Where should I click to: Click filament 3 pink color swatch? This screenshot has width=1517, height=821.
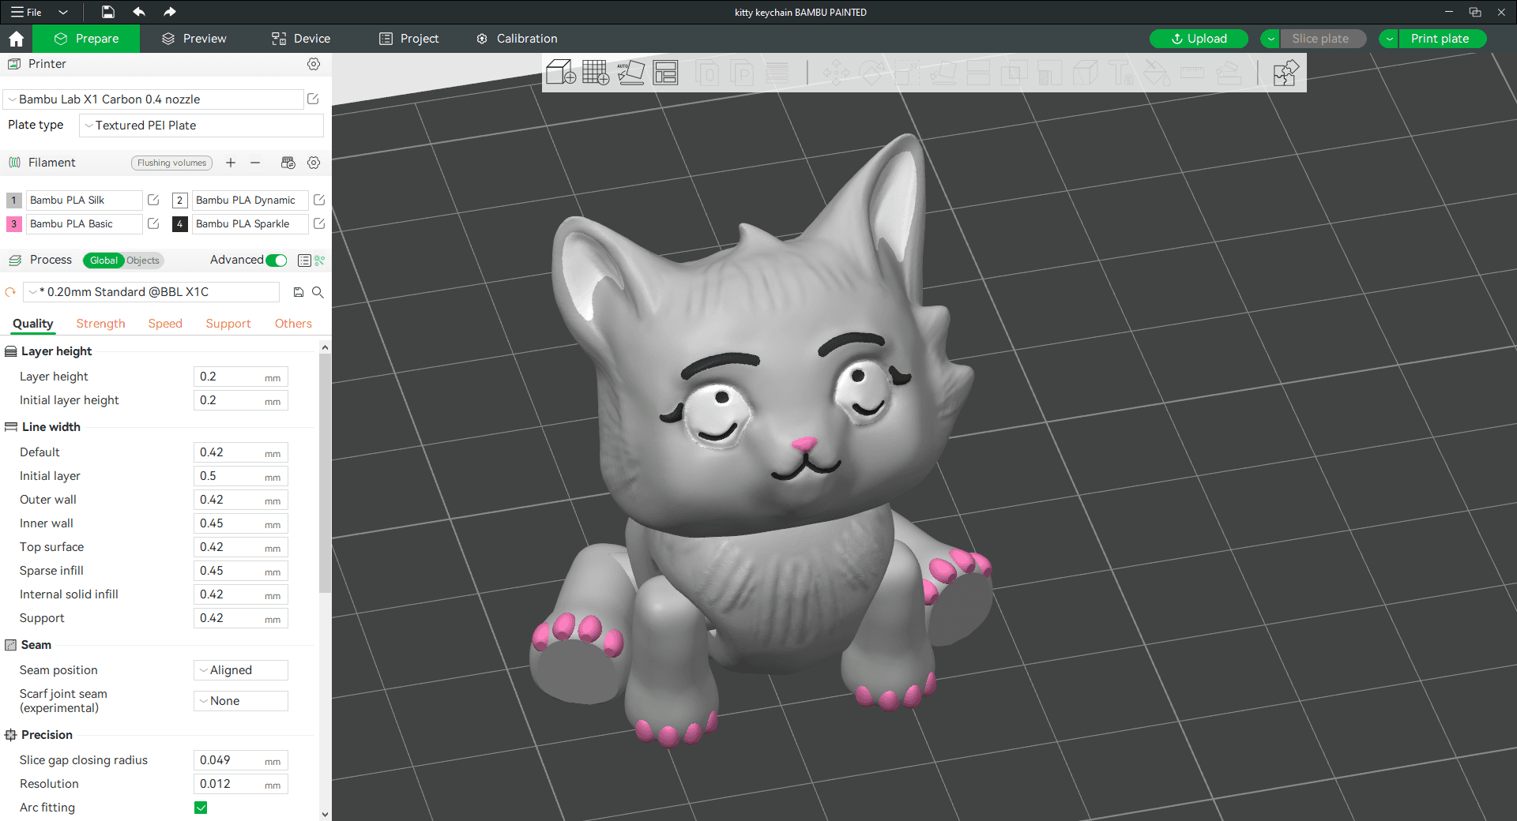pos(14,224)
